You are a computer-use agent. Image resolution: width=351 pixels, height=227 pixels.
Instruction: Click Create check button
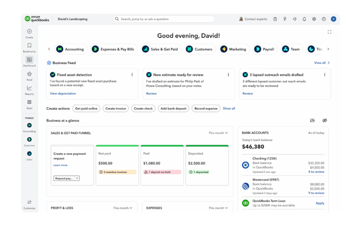coord(143,108)
